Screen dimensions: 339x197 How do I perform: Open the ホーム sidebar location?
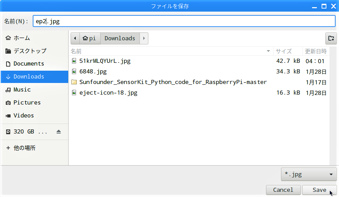click(x=34, y=38)
